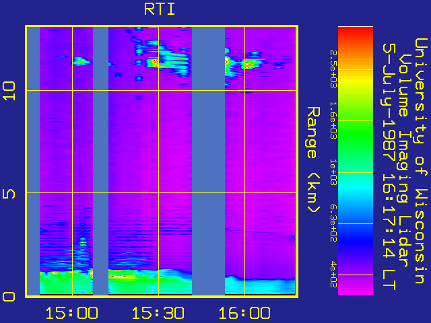Pick the green middle of colorbar
This screenshot has width=431, height=323.
[356, 135]
